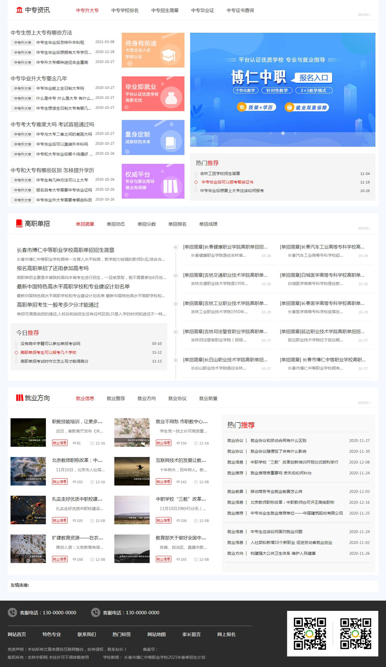The width and height of the screenshot is (386, 667).
Task: Click the red building icon beside 中专资讯
Action: [x=19, y=10]
